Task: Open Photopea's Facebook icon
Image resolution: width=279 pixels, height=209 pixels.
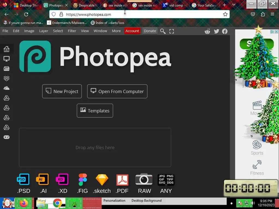Action: [x=225, y=31]
